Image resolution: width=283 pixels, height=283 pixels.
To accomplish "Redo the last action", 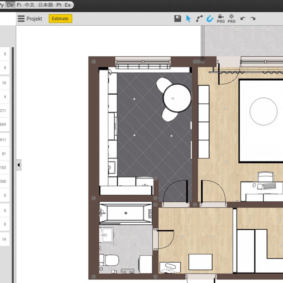I will (253, 19).
